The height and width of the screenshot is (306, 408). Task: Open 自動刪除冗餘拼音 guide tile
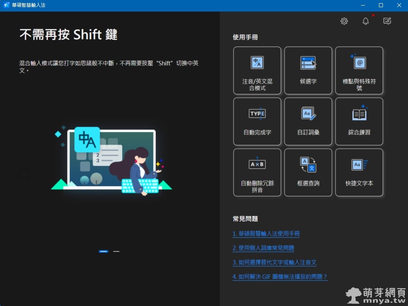click(x=257, y=173)
